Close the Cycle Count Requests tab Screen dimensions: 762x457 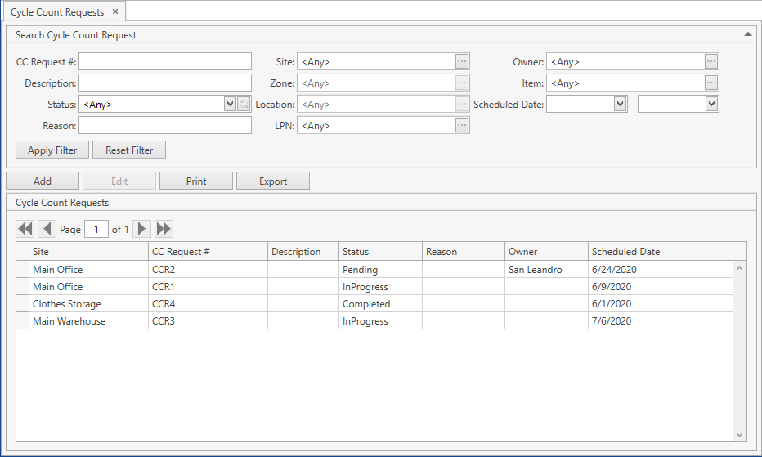pyautogui.click(x=115, y=12)
